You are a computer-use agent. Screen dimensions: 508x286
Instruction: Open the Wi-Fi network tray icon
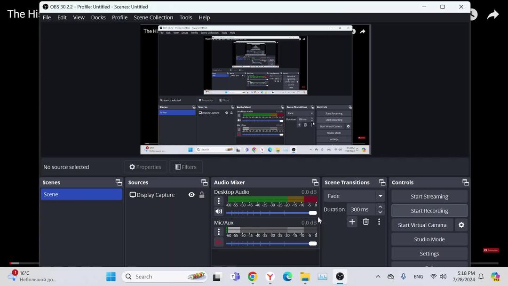pyautogui.click(x=434, y=277)
